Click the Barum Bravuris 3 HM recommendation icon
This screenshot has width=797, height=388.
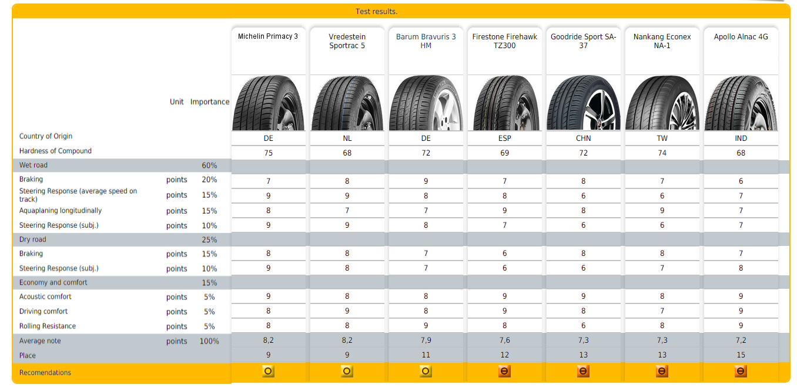click(x=426, y=372)
